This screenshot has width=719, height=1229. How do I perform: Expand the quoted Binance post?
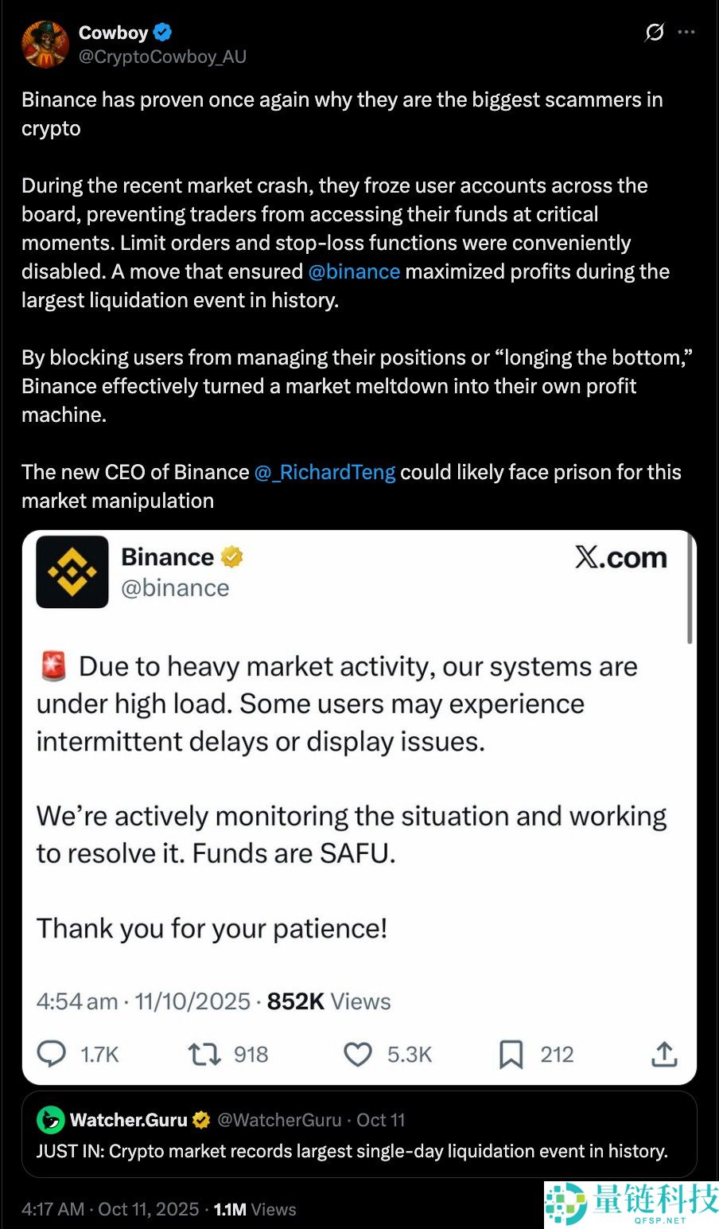point(359,796)
